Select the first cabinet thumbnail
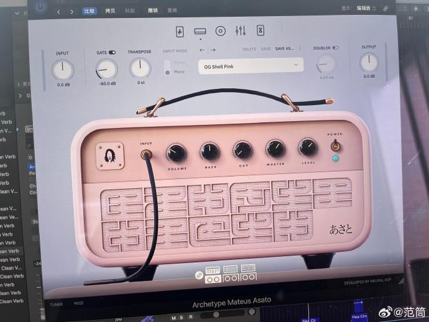The width and height of the screenshot is (429, 322). coord(213,279)
